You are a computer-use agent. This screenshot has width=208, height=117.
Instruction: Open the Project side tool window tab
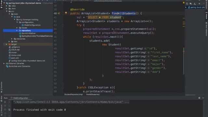pos(1,4)
